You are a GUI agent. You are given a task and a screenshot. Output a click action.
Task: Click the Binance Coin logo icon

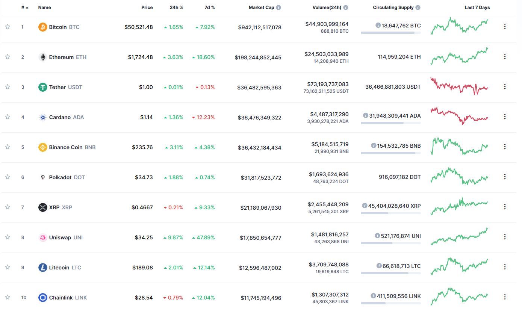(x=43, y=147)
